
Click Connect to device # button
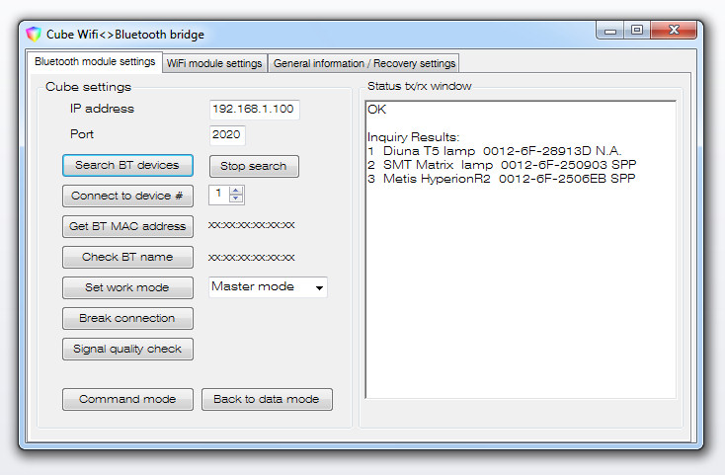[127, 196]
